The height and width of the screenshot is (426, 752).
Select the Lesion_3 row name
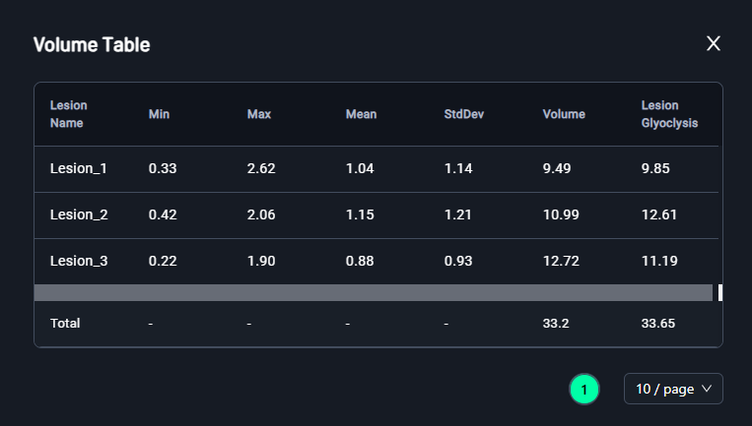pyautogui.click(x=79, y=261)
